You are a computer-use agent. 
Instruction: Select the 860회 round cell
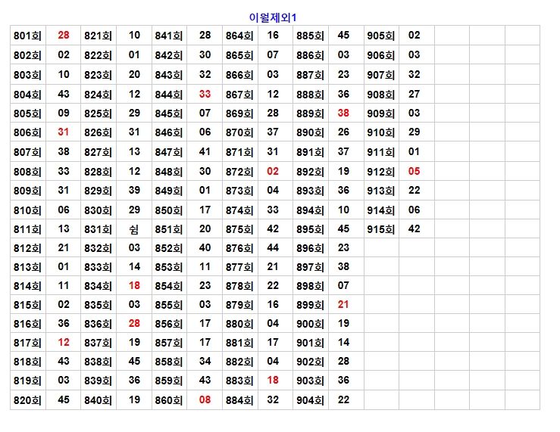pos(169,400)
